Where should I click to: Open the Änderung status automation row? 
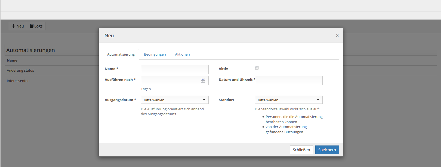tap(20, 71)
